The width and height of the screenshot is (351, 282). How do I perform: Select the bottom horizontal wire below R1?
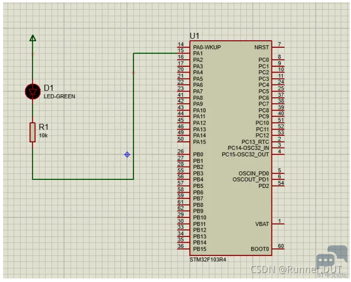point(83,179)
